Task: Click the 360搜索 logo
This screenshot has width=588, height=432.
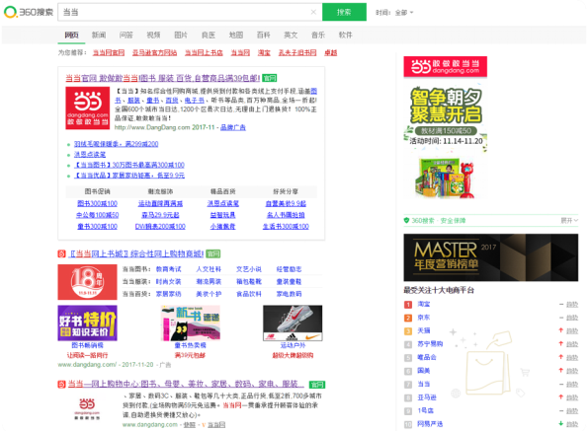Action: coord(29,12)
